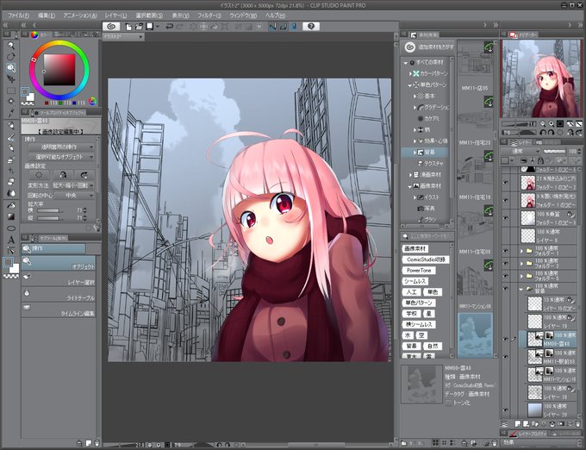Viewport: 586px width, 450px height.
Task: Select the Fill bucket tool
Action: [11, 206]
